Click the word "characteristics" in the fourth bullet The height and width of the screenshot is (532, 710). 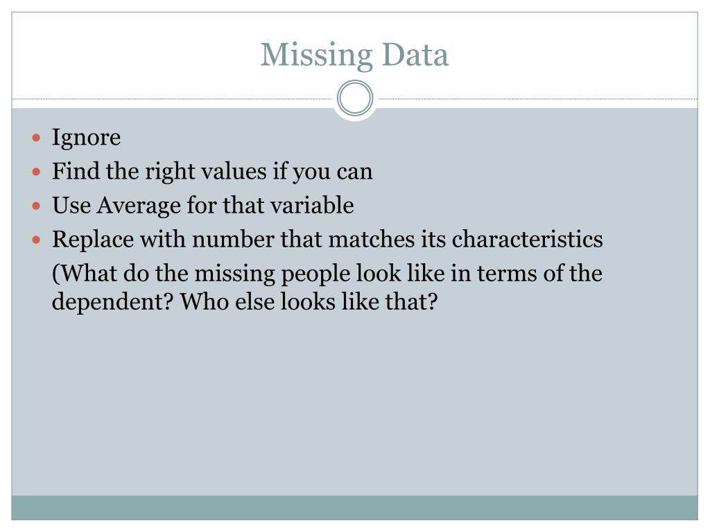point(528,239)
